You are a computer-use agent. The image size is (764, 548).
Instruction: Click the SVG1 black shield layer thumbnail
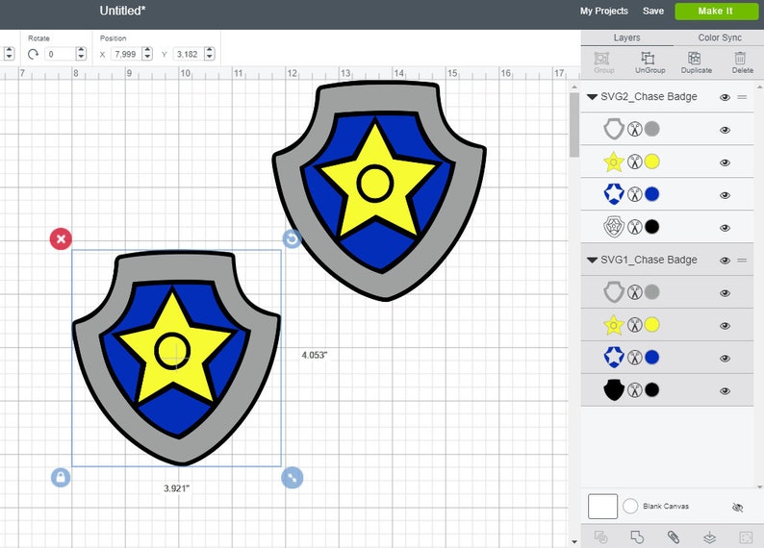[614, 389]
